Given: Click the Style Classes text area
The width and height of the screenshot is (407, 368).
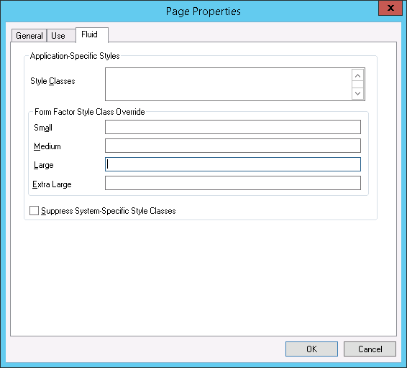Looking at the screenshot, I should click(229, 84).
